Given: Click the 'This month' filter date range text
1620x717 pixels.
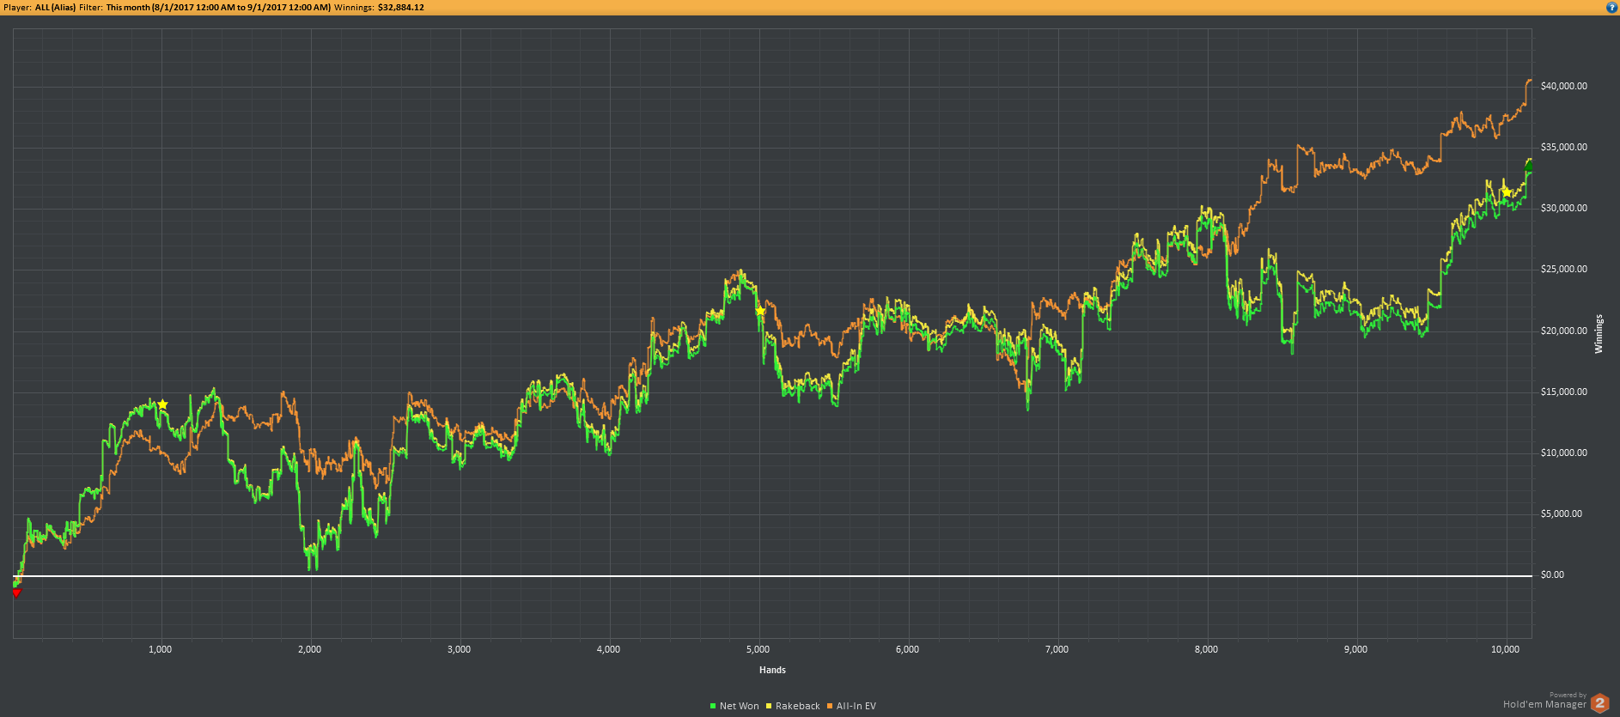Looking at the screenshot, I should point(218,7).
